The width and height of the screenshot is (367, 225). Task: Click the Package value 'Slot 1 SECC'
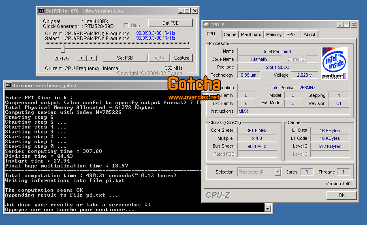point(277,67)
